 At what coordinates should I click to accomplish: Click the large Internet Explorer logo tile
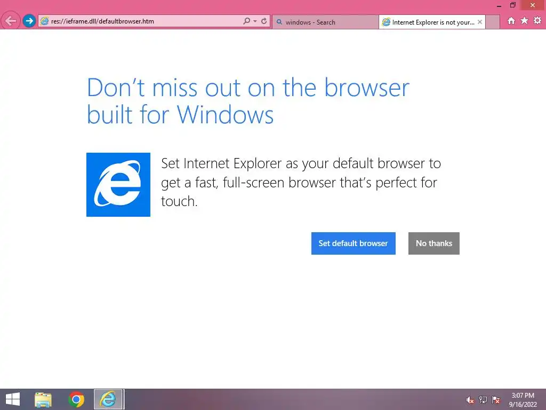point(118,185)
